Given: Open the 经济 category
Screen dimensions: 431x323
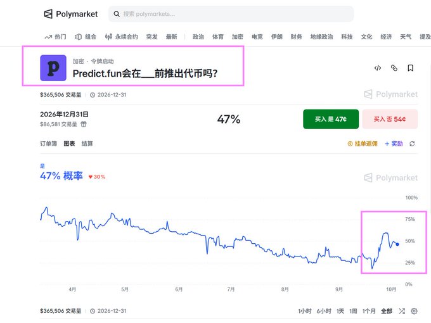Looking at the screenshot, I should [386, 37].
